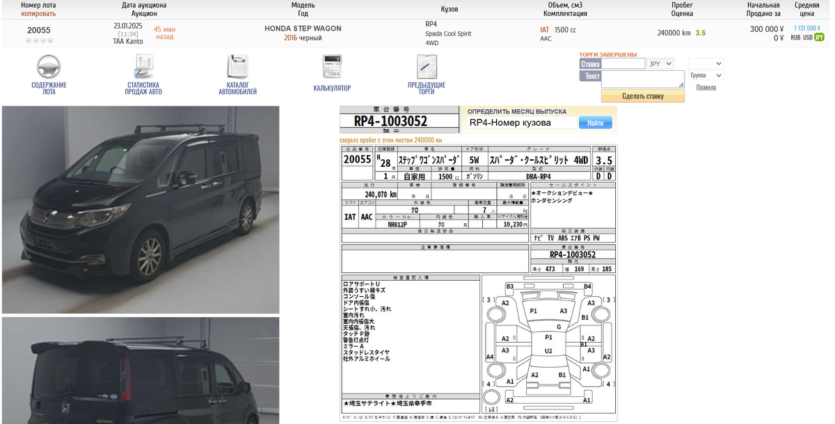Click the mileage verification note 240000 км
This screenshot has height=424, width=835.
click(x=390, y=140)
